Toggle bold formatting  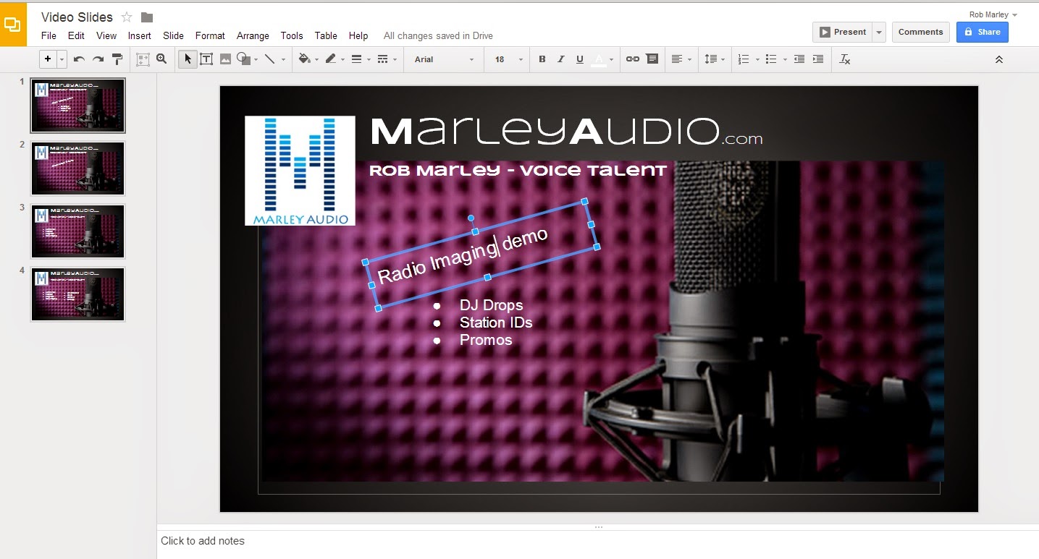pos(542,59)
